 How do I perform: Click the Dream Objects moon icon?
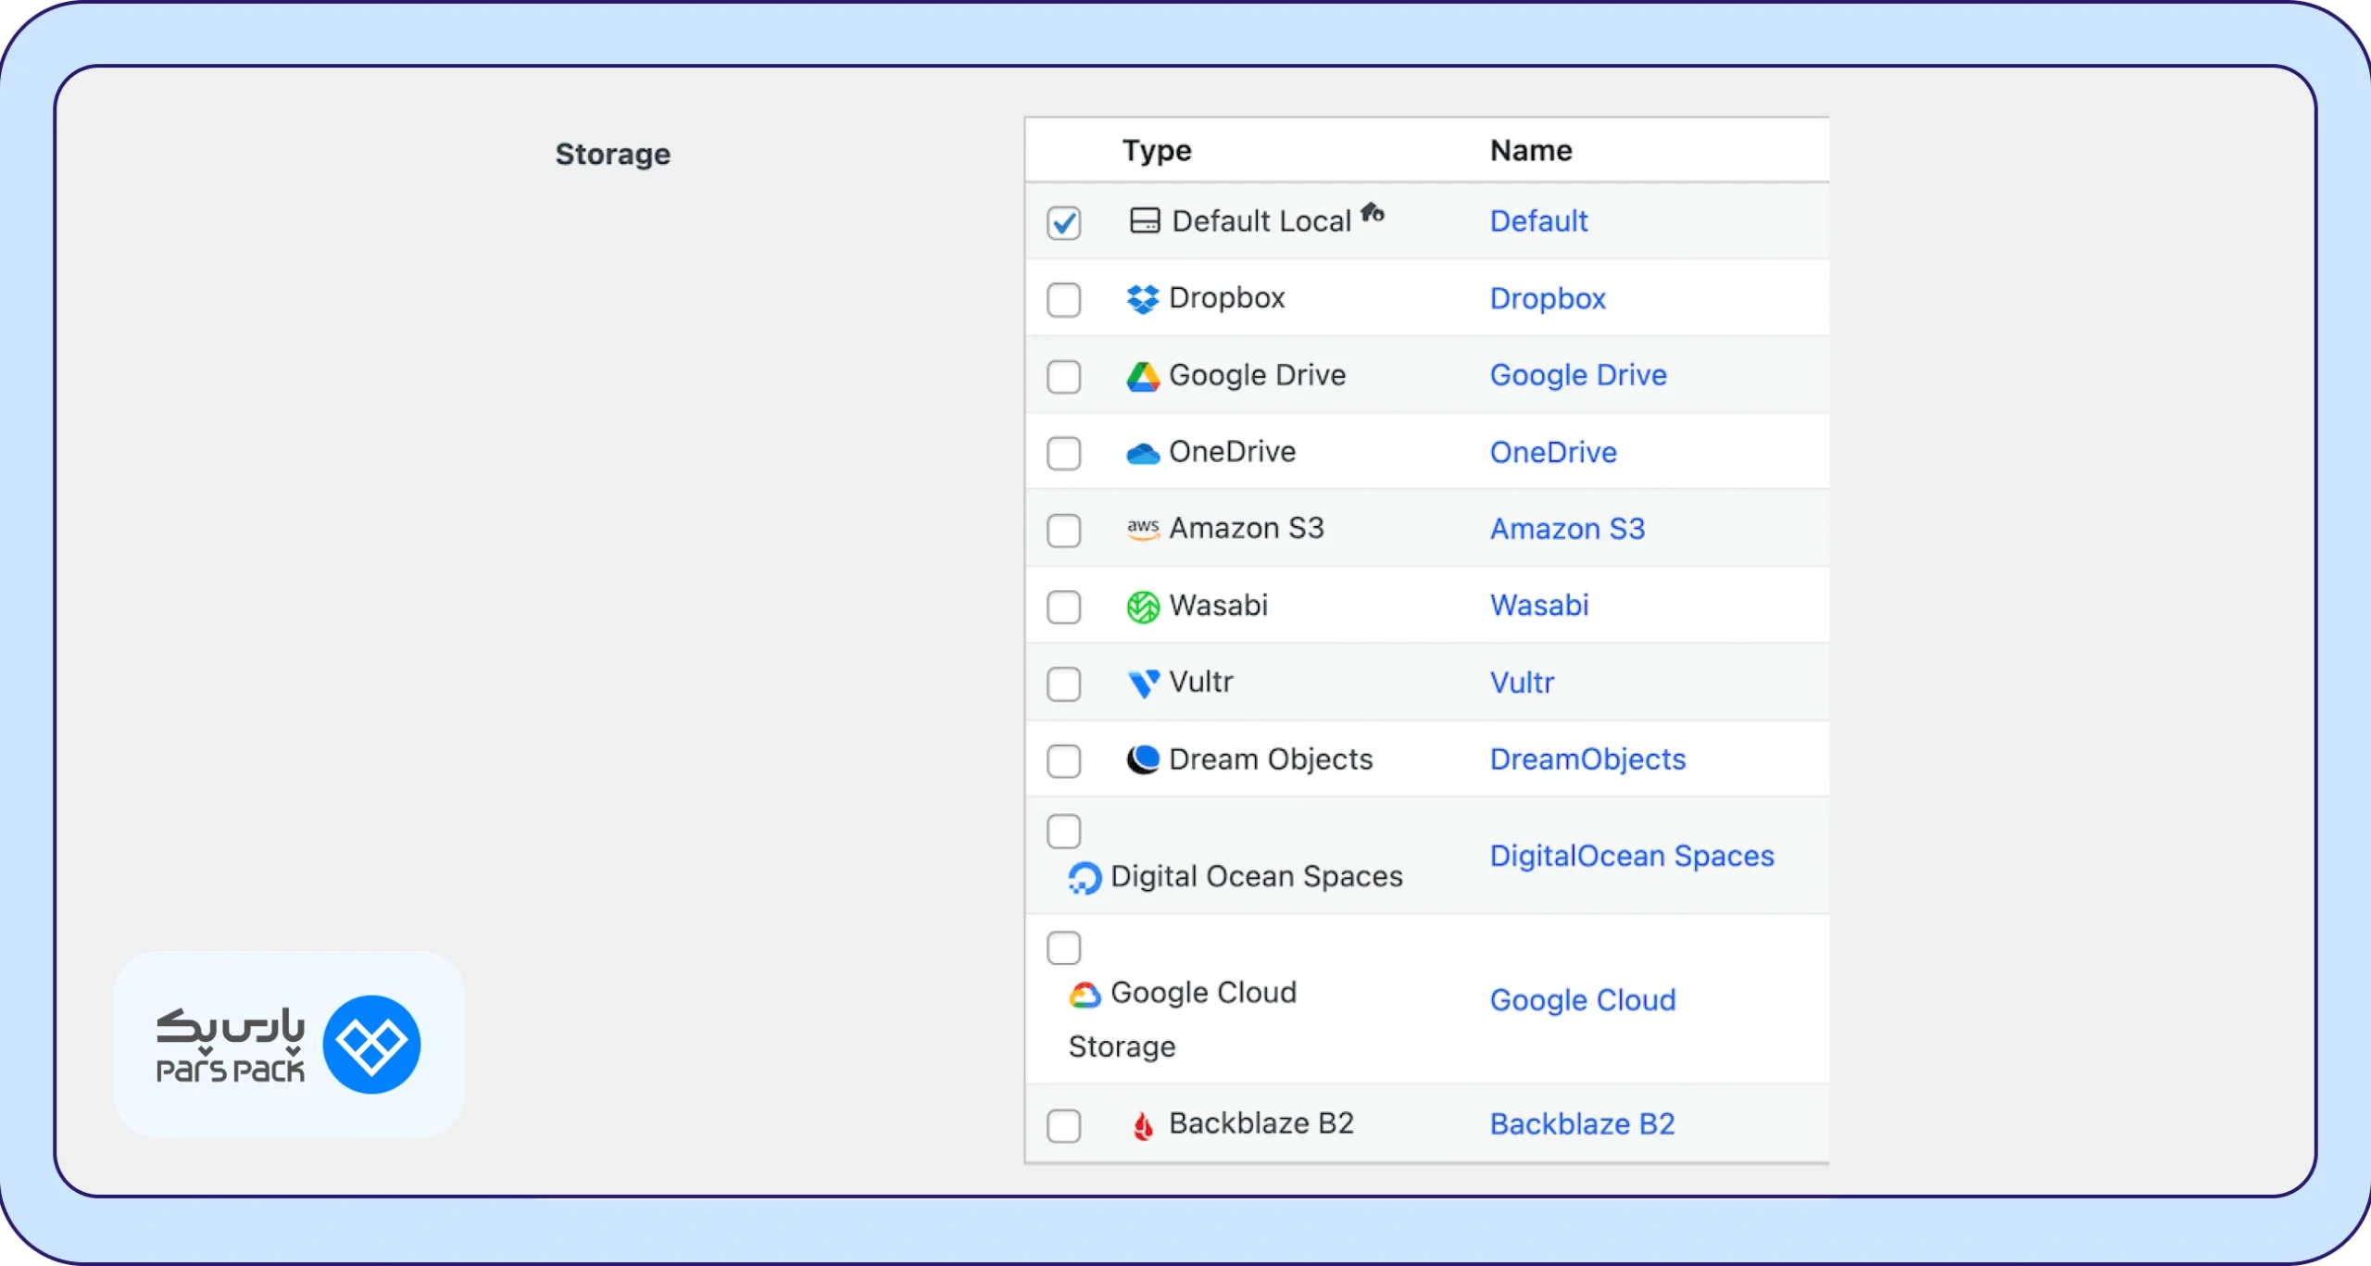click(x=1143, y=760)
